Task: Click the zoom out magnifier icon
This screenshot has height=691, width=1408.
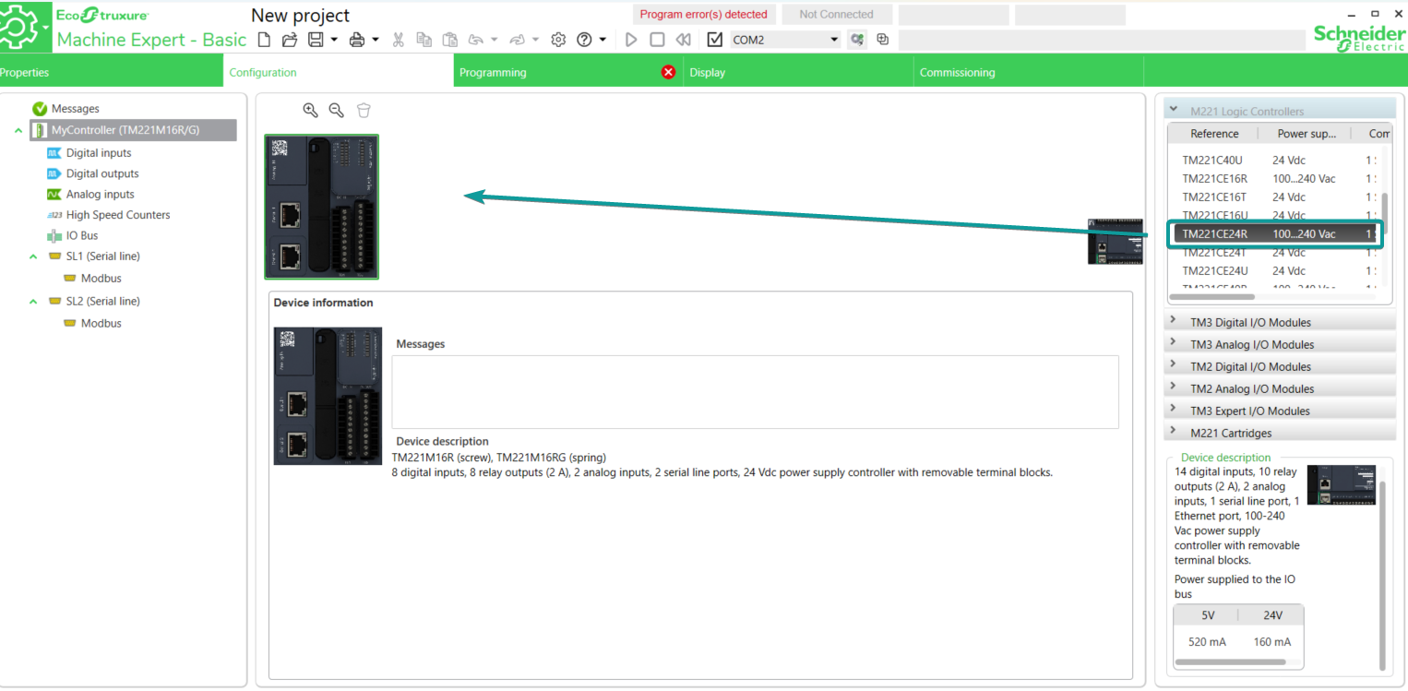Action: 337,111
